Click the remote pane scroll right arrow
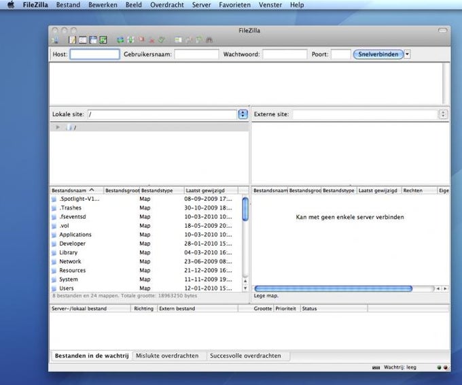Screen dimensions: 462x385 (x=445, y=288)
